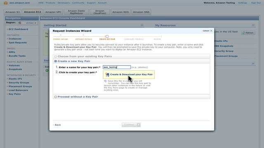Screen dimensions: 264x148
Task: Select Choose from your existing Key Pairs radio
Action: pos(56,56)
